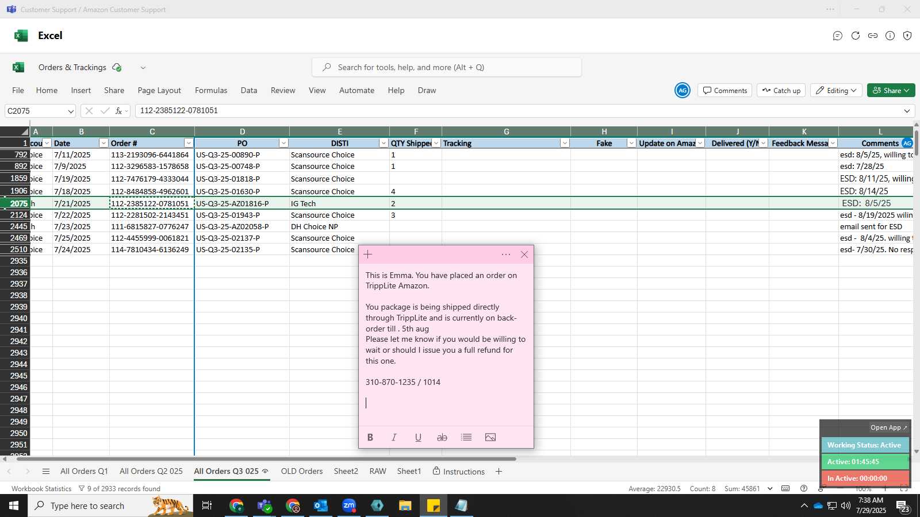Viewport: 920px width, 517px height.
Task: Click the green Share button
Action: point(891,90)
